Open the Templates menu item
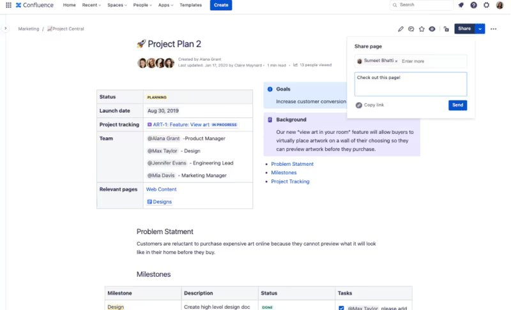Image resolution: width=511 pixels, height=310 pixels. click(x=190, y=5)
